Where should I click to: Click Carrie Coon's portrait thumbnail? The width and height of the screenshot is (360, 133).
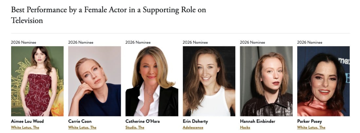95,81
